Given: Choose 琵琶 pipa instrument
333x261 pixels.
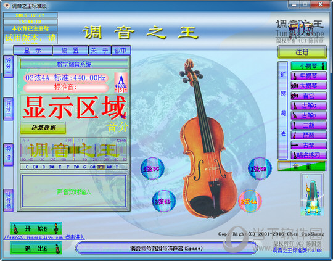Looking at the screenshot, I should point(308,135).
